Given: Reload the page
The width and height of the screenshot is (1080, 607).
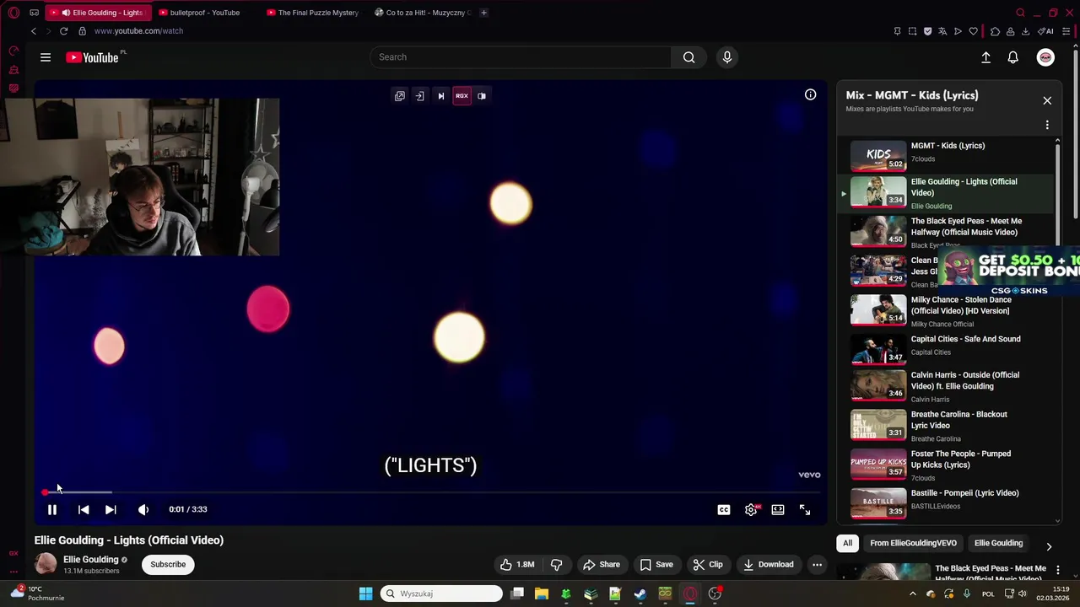Looking at the screenshot, I should (x=63, y=31).
